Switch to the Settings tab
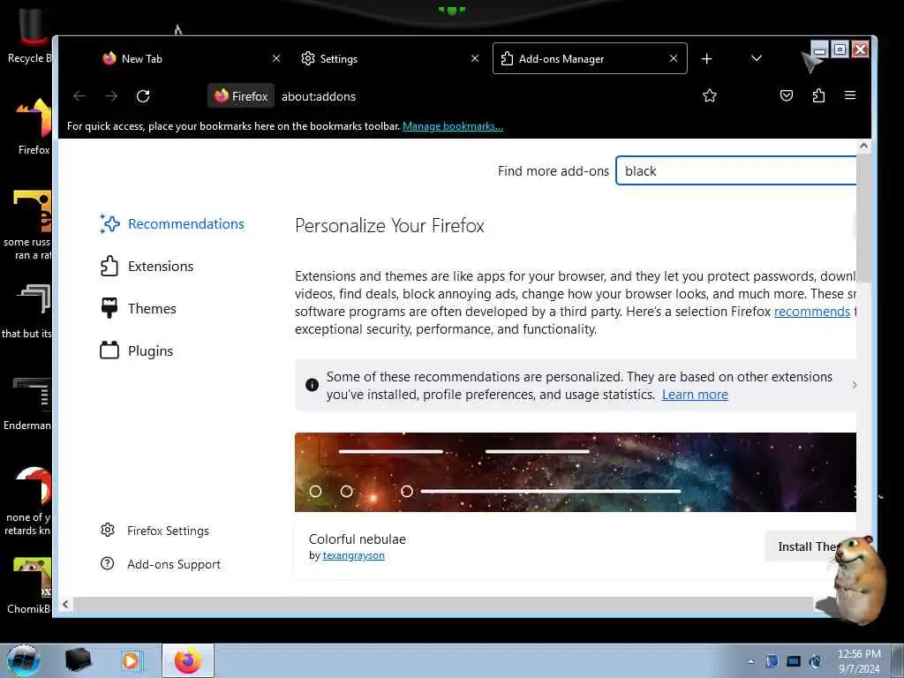904x678 pixels. coord(389,58)
